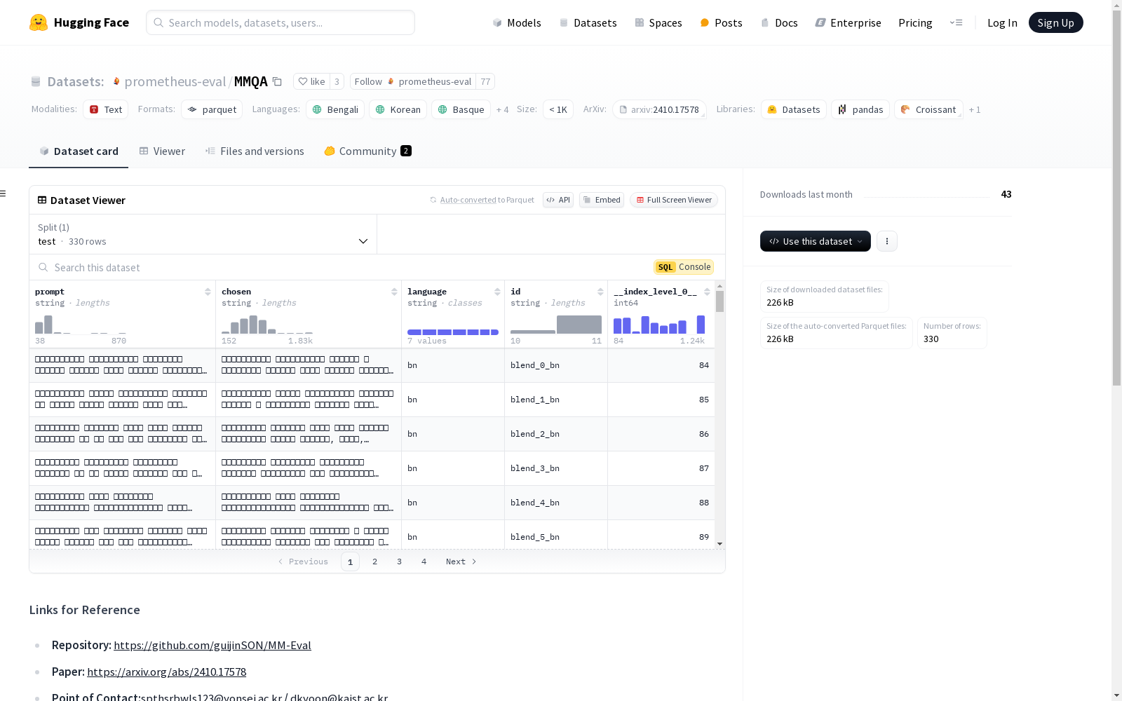The width and height of the screenshot is (1122, 701).
Task: Click the __index_level_0__ histogram
Action: tap(659, 325)
